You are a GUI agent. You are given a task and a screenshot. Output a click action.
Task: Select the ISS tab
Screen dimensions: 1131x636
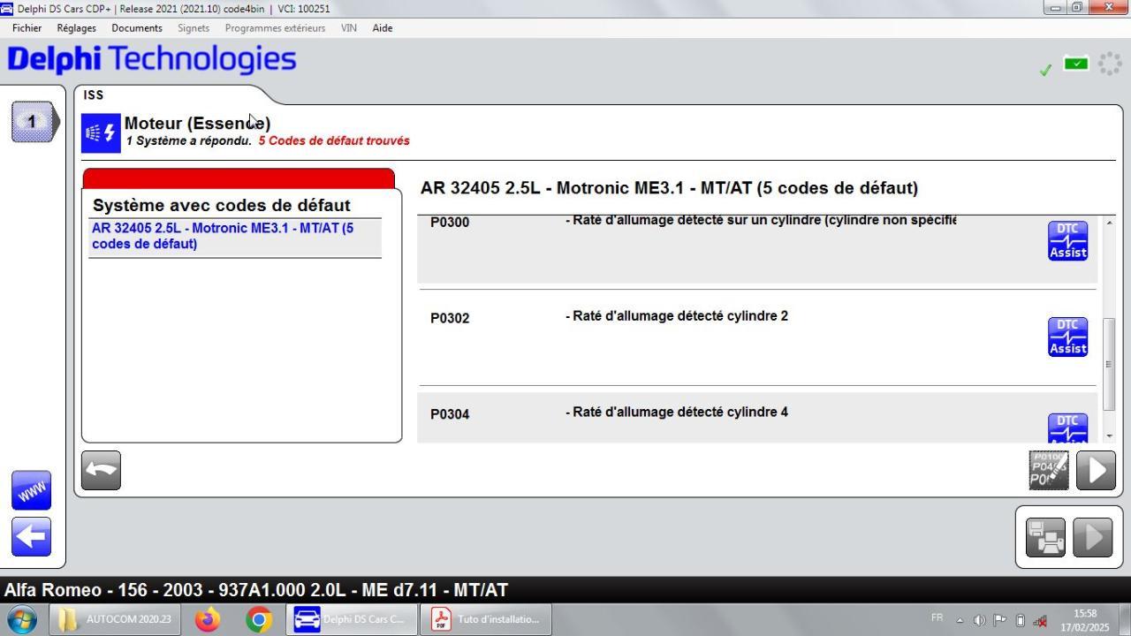point(94,95)
